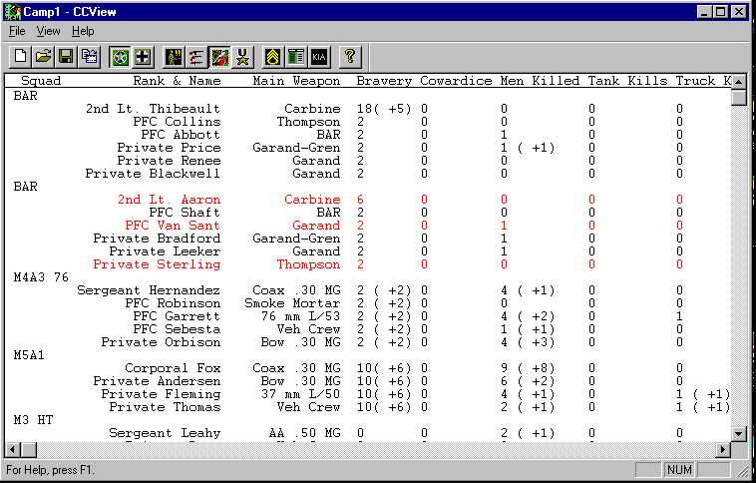Select PFC Garrett in the list
Screen dimensions: 756x483
click(367, 316)
